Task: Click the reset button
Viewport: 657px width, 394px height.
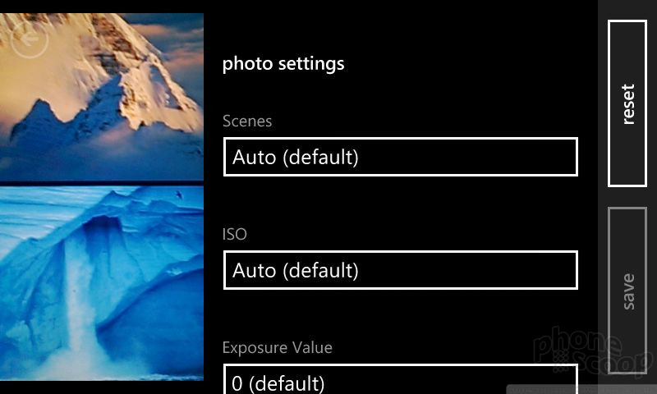Action: pyautogui.click(x=627, y=103)
